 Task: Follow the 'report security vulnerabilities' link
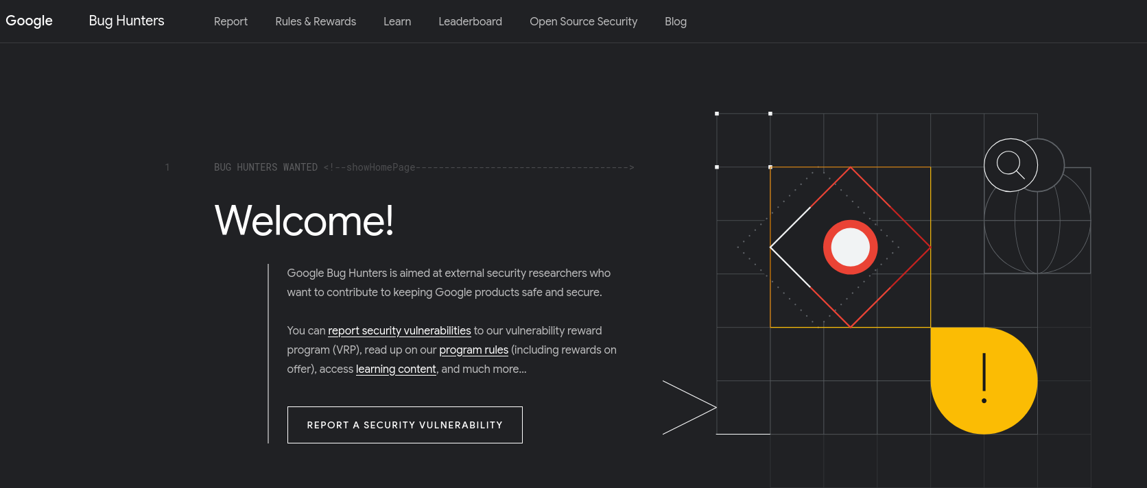coord(399,330)
